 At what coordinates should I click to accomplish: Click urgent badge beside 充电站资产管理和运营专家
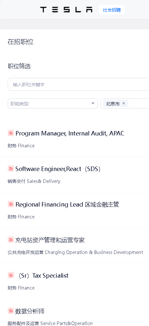[11, 240]
